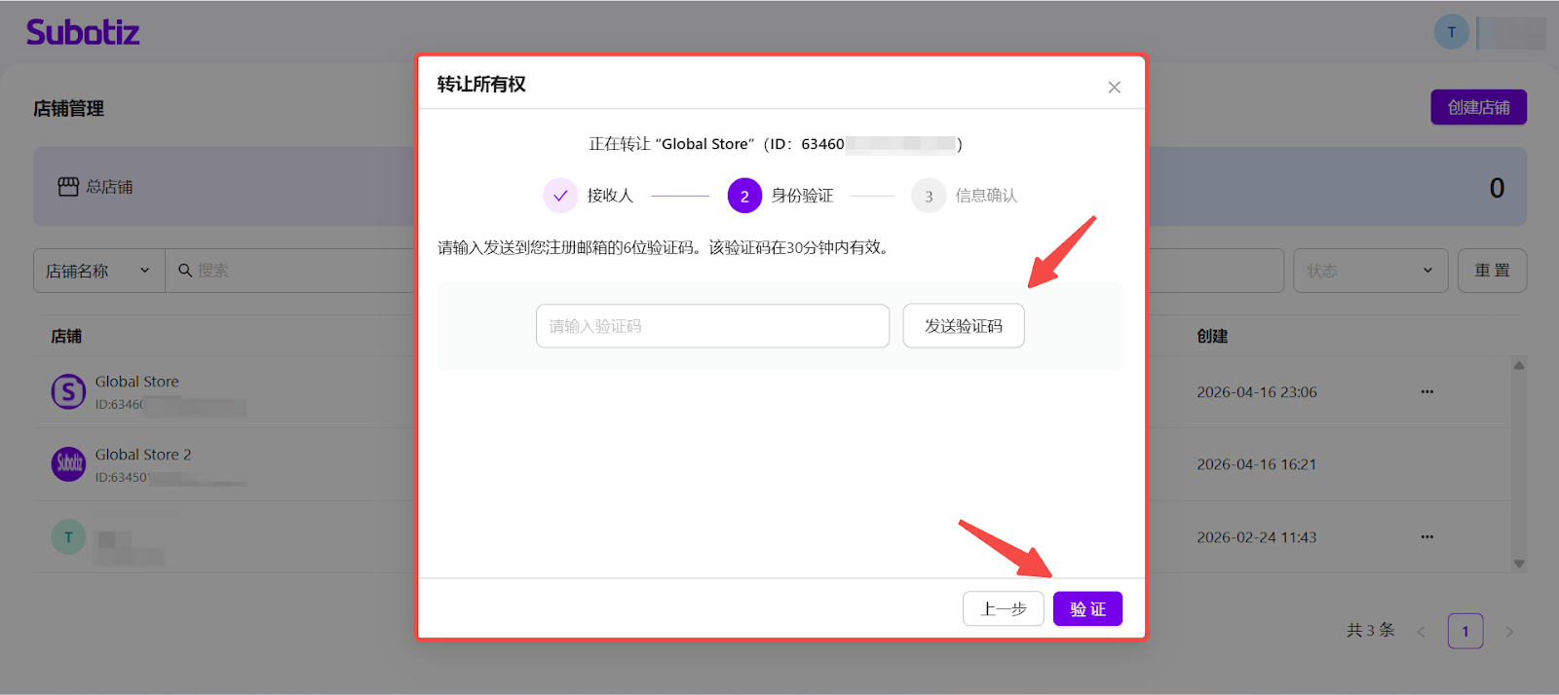Click the 总店铺 store icon
This screenshot has height=695, width=1559.
pos(68,187)
